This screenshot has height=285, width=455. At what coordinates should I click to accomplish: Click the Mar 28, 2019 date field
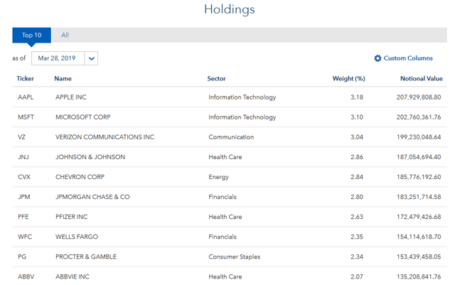58,58
